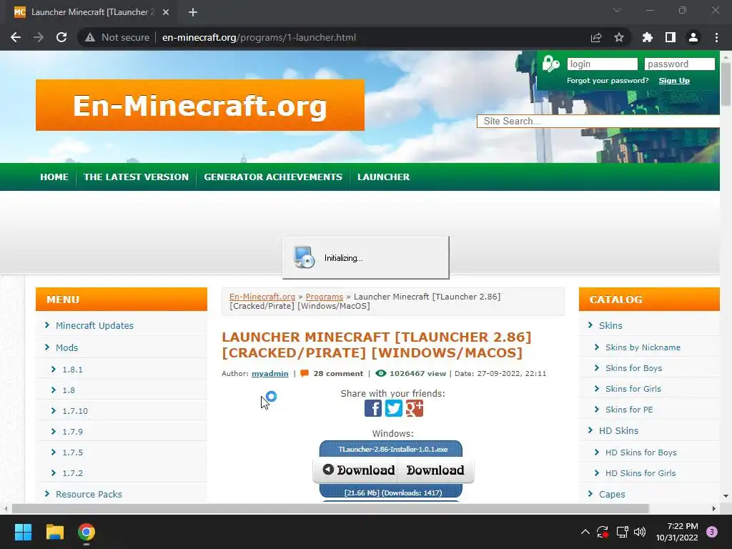Close the Launcher Minecraft tab

click(166, 12)
